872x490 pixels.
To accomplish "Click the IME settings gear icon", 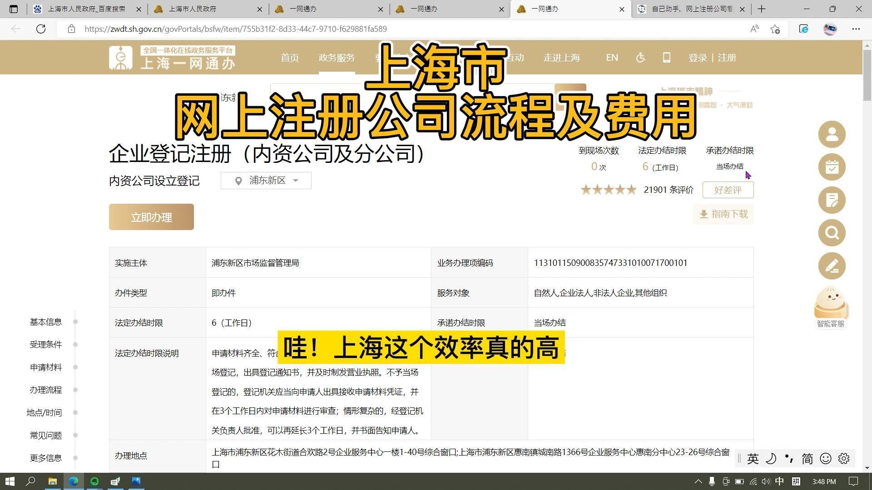I will [x=844, y=459].
